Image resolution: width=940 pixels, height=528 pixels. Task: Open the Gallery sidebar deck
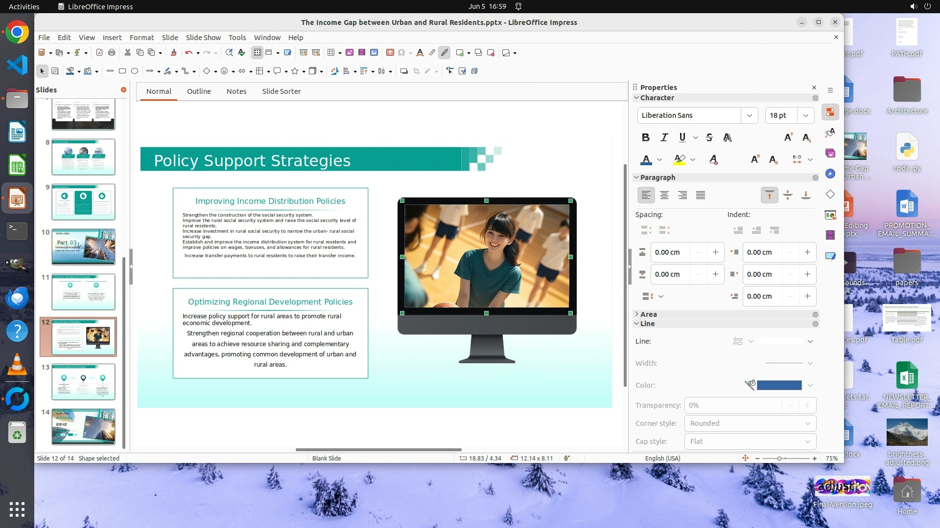click(x=830, y=153)
